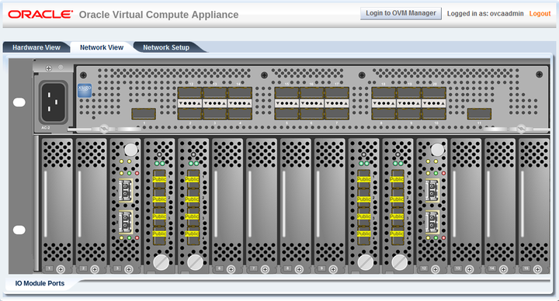
Task: Click the empty blanking panel in slot 15
Action: (533, 205)
